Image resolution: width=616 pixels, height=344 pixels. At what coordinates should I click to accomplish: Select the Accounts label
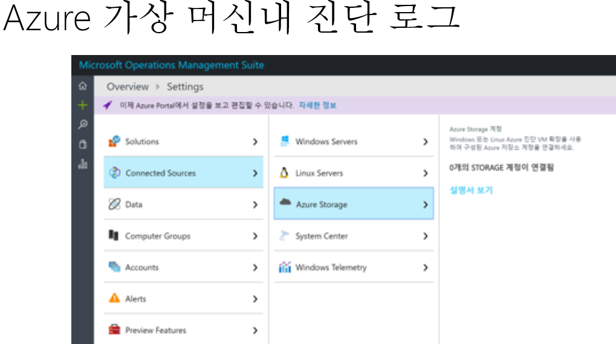tap(142, 267)
